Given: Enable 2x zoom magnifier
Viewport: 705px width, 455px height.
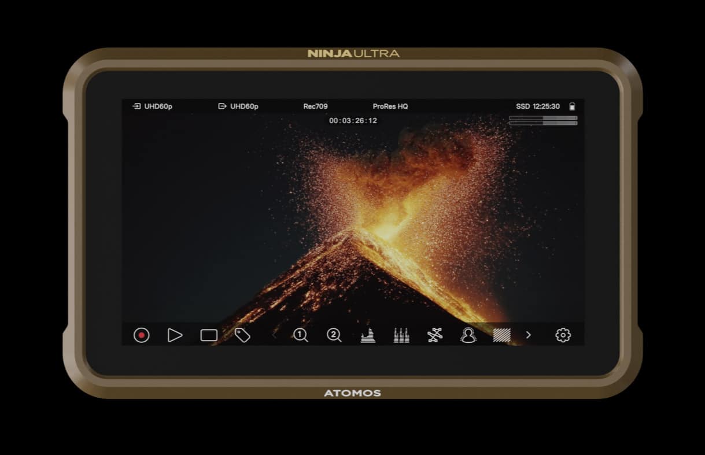Looking at the screenshot, I should tap(334, 335).
